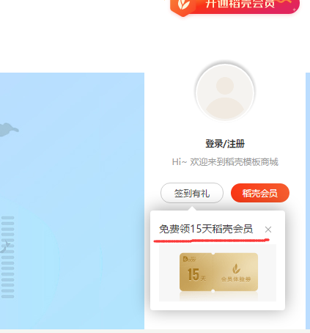Click the small swallow beside the stripes
310x333 pixels.
point(5,246)
